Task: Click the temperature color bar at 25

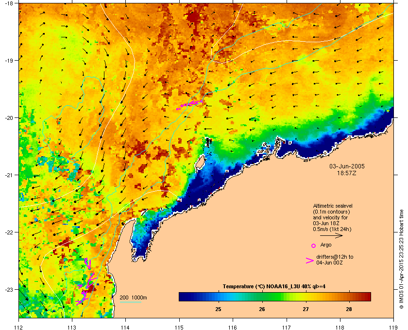Action: (x=218, y=297)
